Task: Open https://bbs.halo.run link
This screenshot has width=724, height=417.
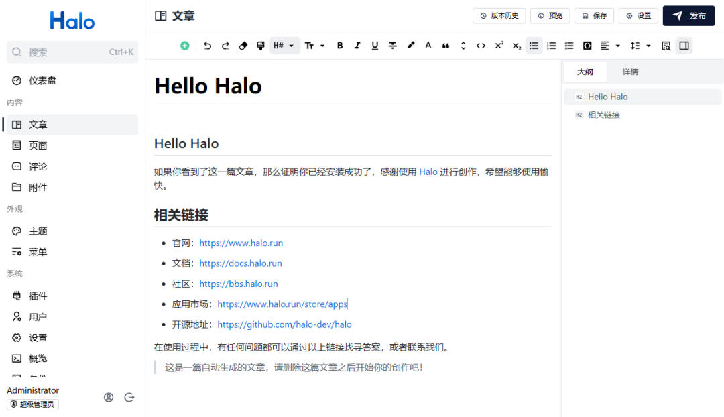Action: [239, 284]
